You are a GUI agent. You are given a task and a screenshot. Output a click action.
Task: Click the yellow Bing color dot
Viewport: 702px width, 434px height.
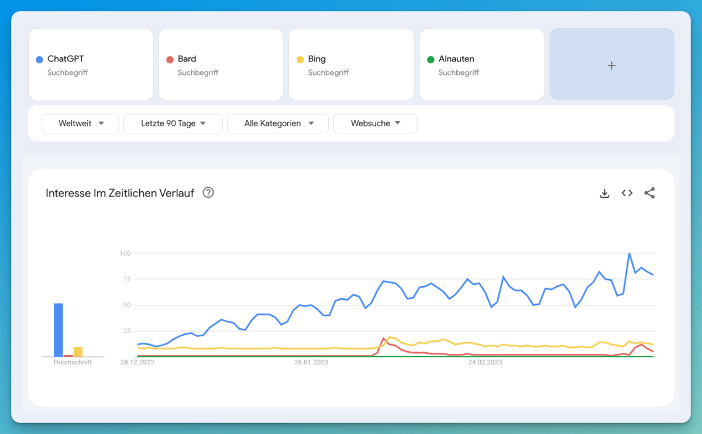click(x=300, y=59)
